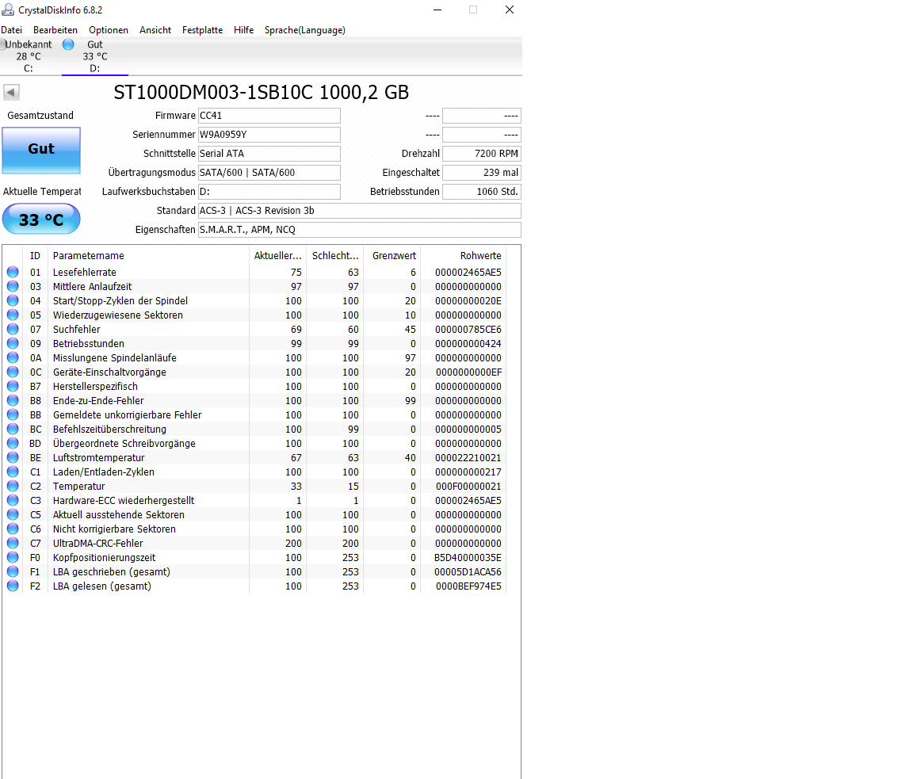The height and width of the screenshot is (779, 913).
Task: Click status orb of Start/Stopp-Zyklen der Spindel row
Action: tap(13, 300)
